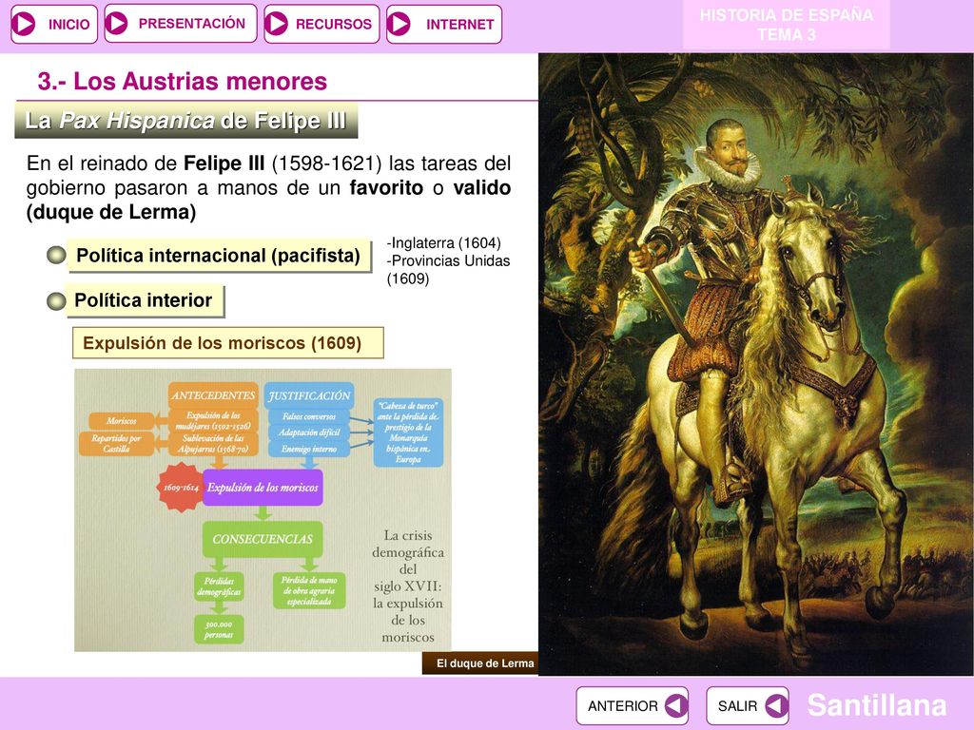Go back with ANTERIOR button
The image size is (974, 730).
click(632, 706)
